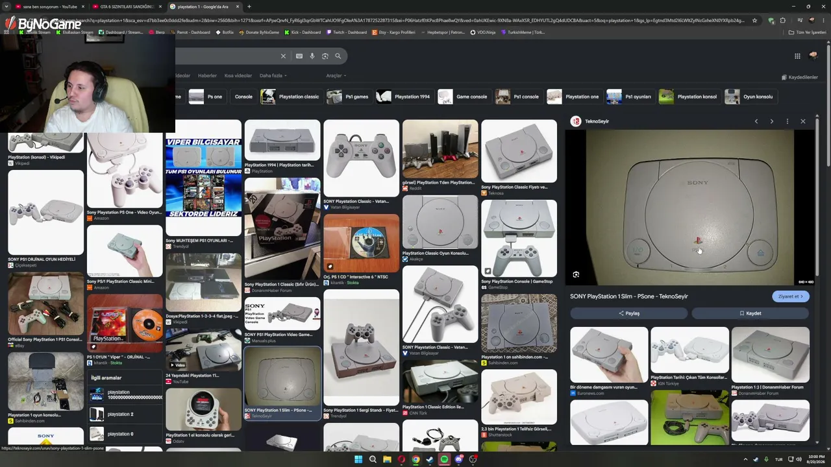Filter images by 'Oyun konsolu' chip

click(x=750, y=97)
